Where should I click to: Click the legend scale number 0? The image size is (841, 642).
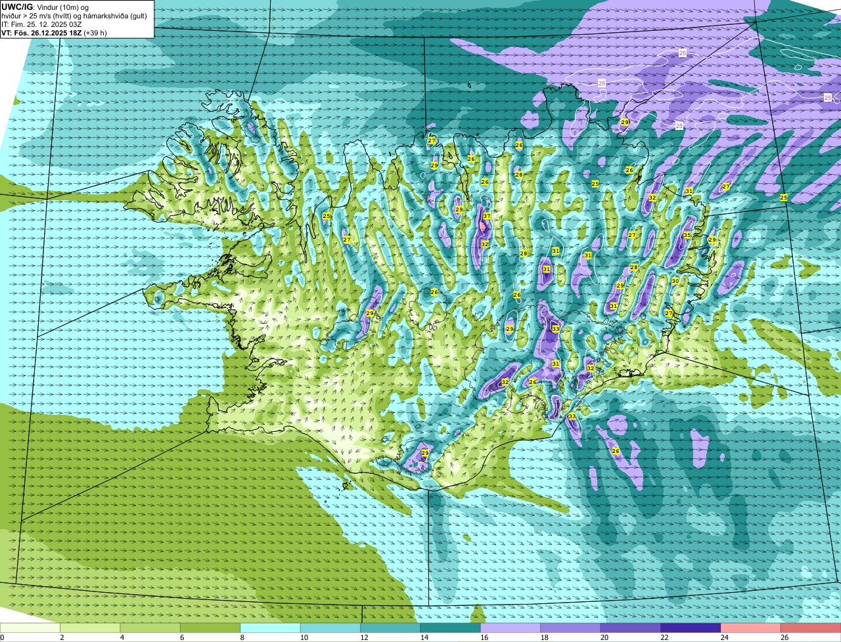2,637
